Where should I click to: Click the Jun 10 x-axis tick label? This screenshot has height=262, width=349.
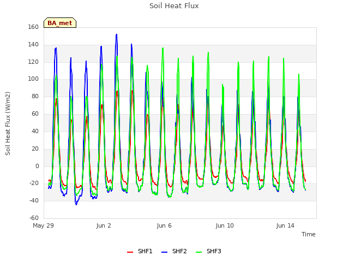(x=225, y=225)
